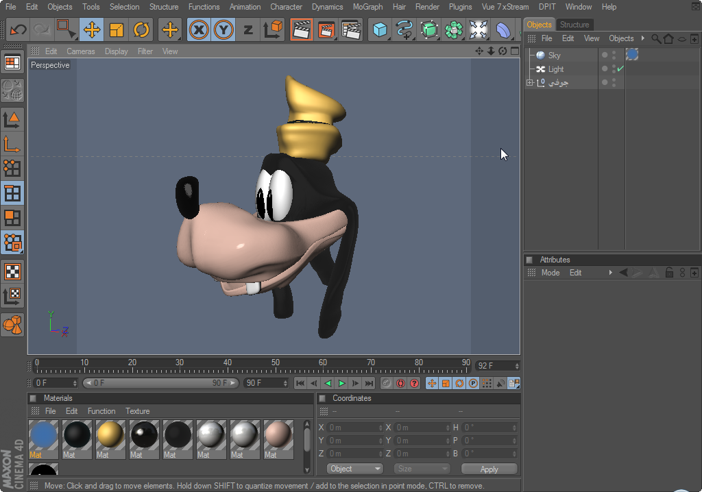The image size is (702, 492).
Task: Toggle the active viewport maximize icon
Action: point(515,51)
